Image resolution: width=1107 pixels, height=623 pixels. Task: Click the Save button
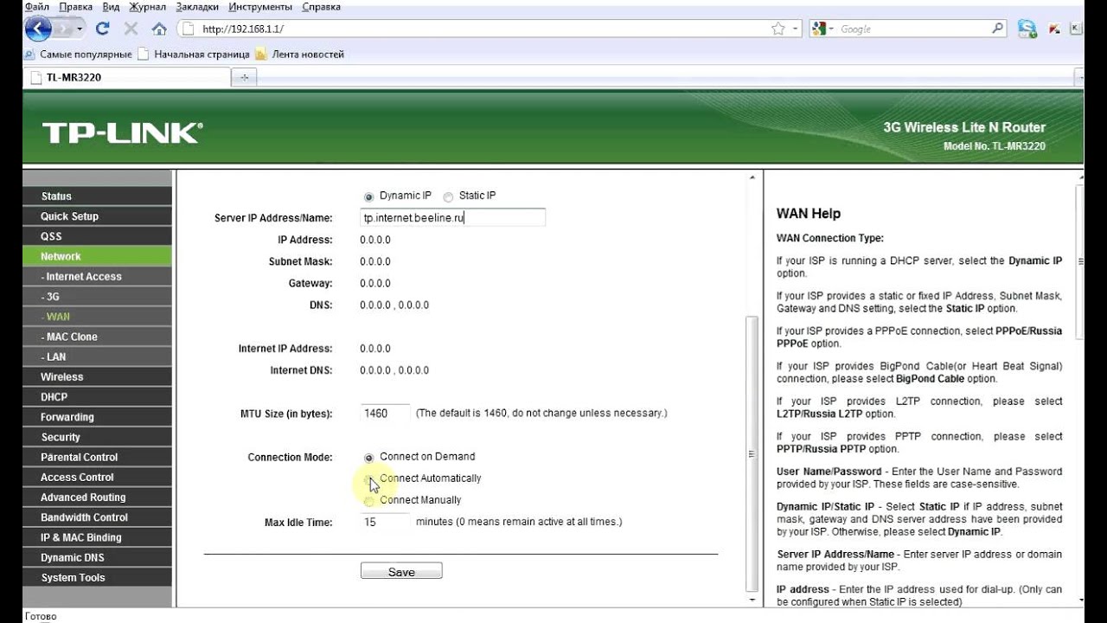[x=401, y=572]
